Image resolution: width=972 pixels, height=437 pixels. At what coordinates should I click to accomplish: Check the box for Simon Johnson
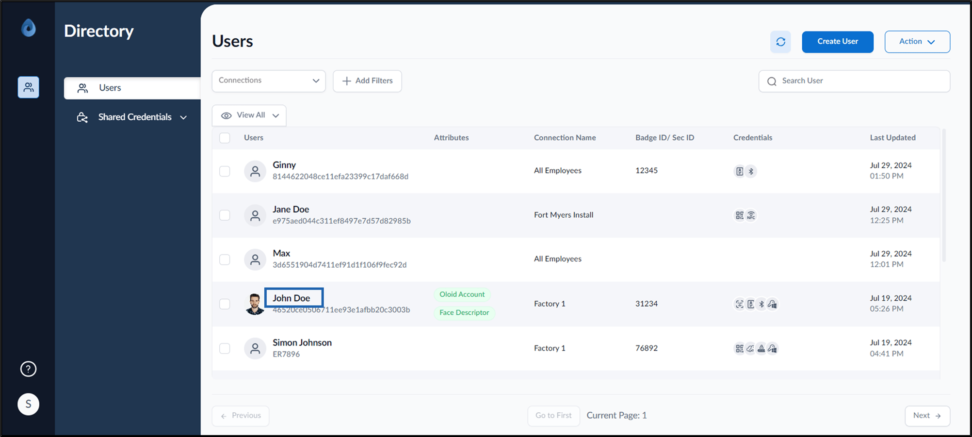225,348
